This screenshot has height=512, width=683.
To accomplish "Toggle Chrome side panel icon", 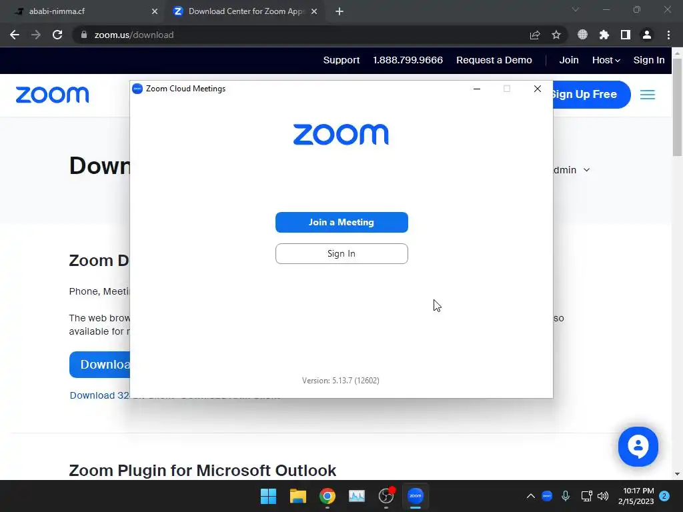I will point(626,35).
